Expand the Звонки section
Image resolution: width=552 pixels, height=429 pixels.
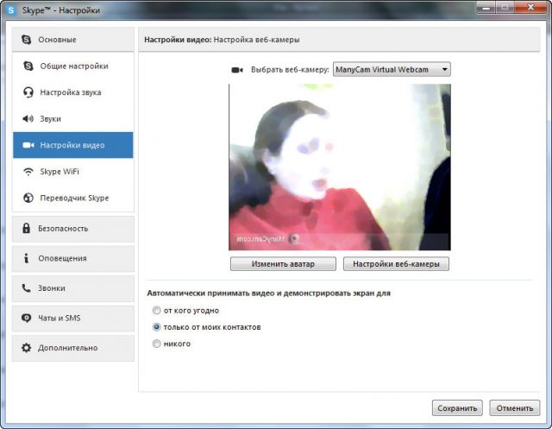[x=73, y=288]
